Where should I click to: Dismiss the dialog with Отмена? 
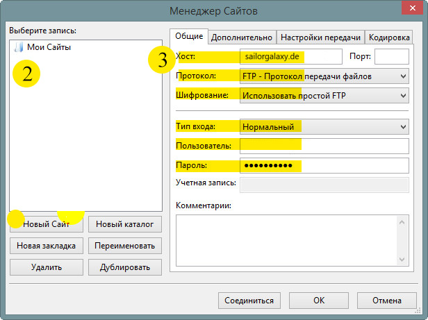tap(385, 301)
